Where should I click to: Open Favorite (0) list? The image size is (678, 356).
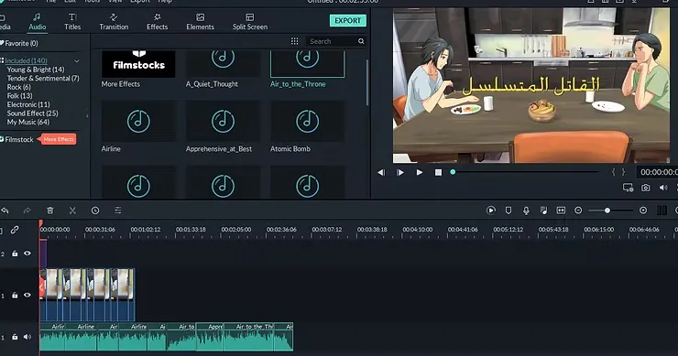21,43
